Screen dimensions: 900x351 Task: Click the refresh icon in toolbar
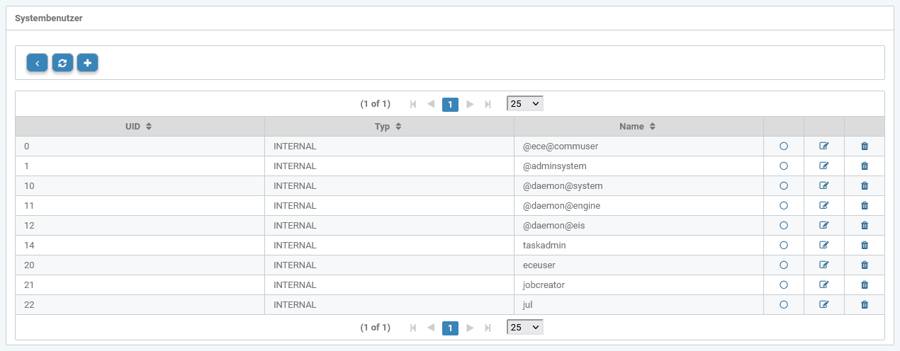(62, 63)
